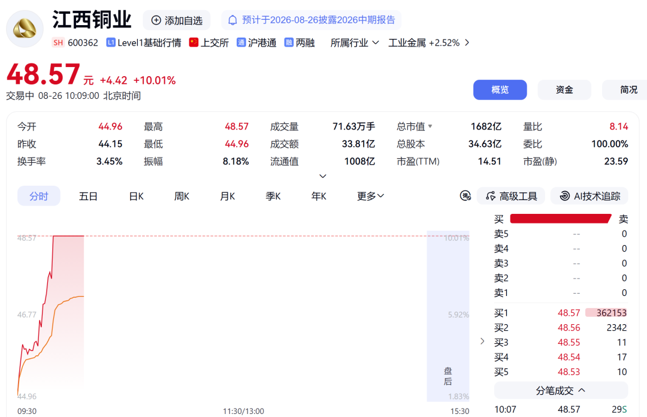Open 高级工具 button

point(511,196)
